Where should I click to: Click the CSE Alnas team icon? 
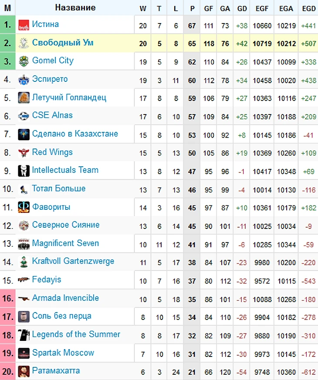click(x=24, y=116)
